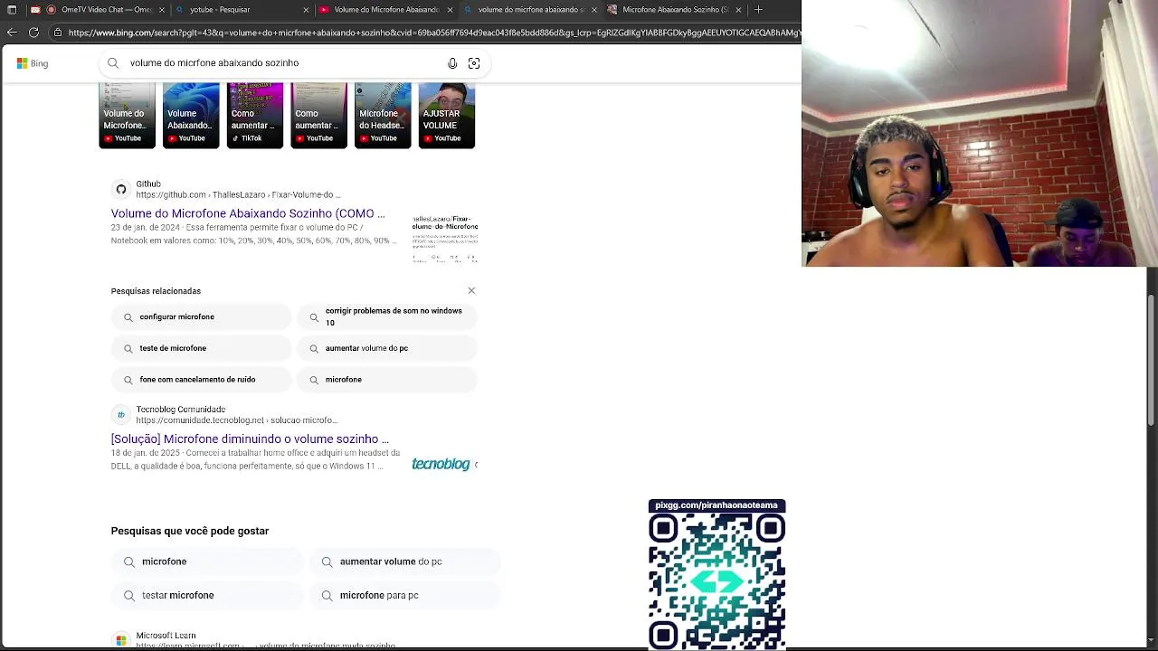Open the 'Volume do Microfone...' YouTube video thumbnail
The width and height of the screenshot is (1158, 651).
point(127,116)
